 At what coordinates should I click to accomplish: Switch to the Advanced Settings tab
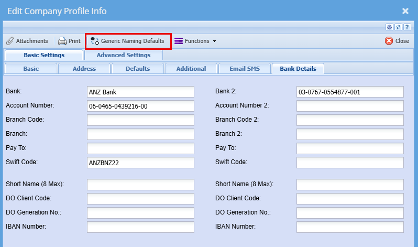point(124,55)
